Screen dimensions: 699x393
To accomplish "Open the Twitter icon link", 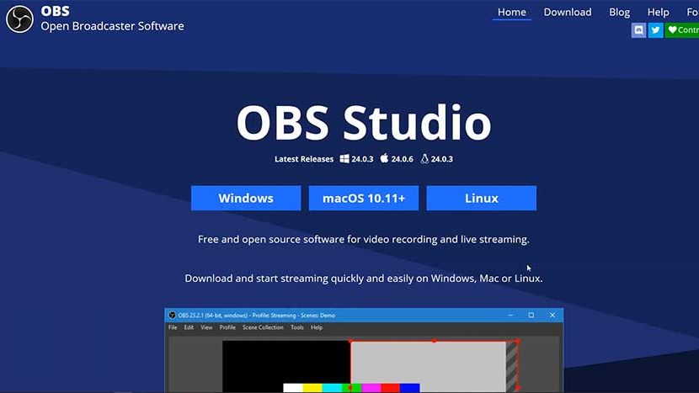I will click(655, 29).
